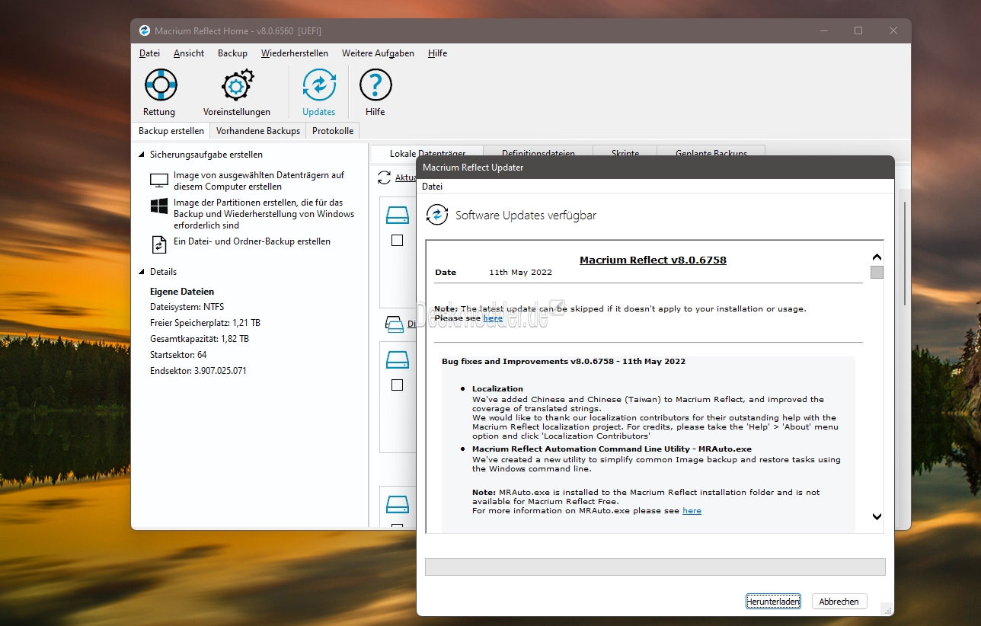Screen dimensions: 981x626
Task: Click the release notes scroll down arrow
Action: pos(877,516)
